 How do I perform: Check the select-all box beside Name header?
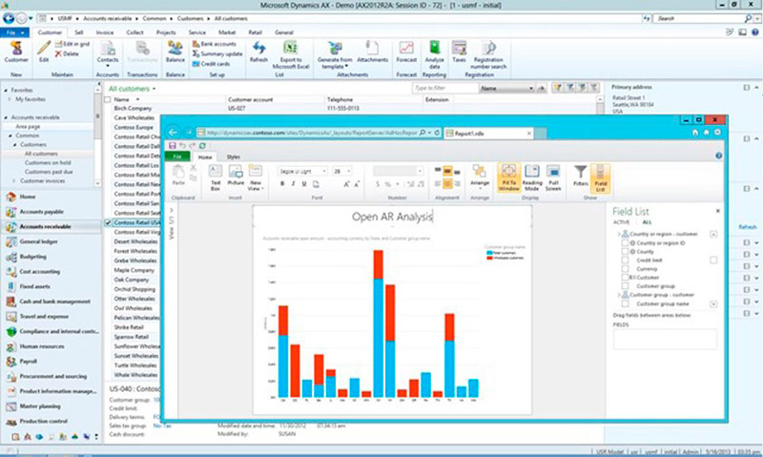tap(108, 100)
